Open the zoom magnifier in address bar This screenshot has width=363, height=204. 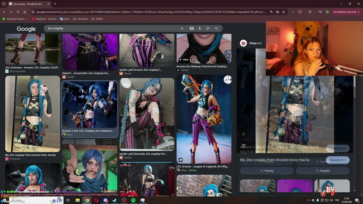point(271,12)
